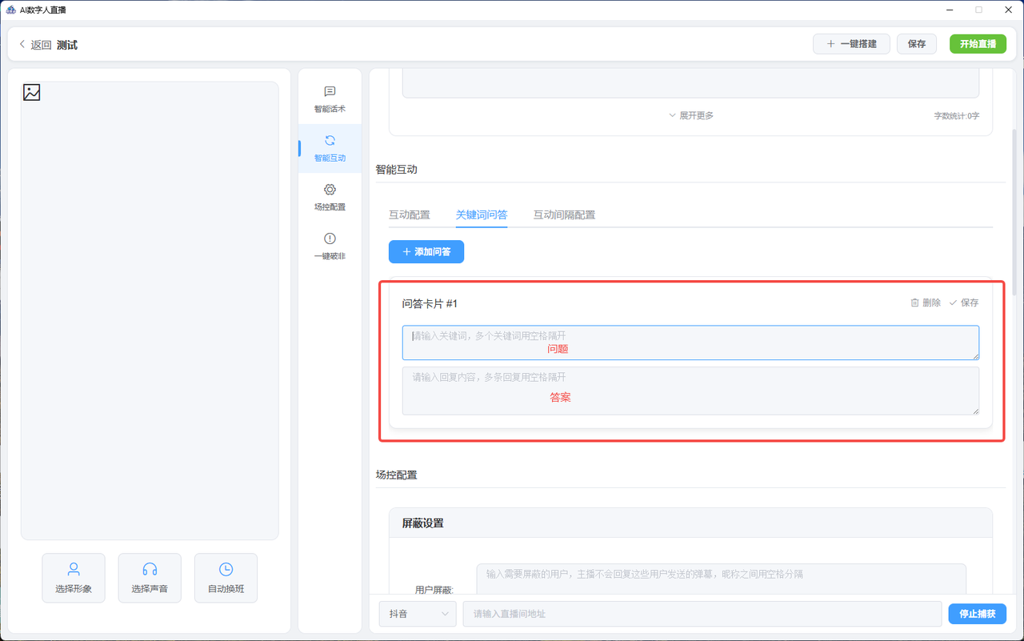Click the 停止捕获 button
The height and width of the screenshot is (641, 1024).
coord(977,614)
